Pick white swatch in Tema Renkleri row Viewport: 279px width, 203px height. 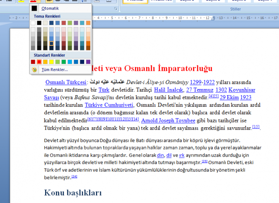[x=33, y=23]
